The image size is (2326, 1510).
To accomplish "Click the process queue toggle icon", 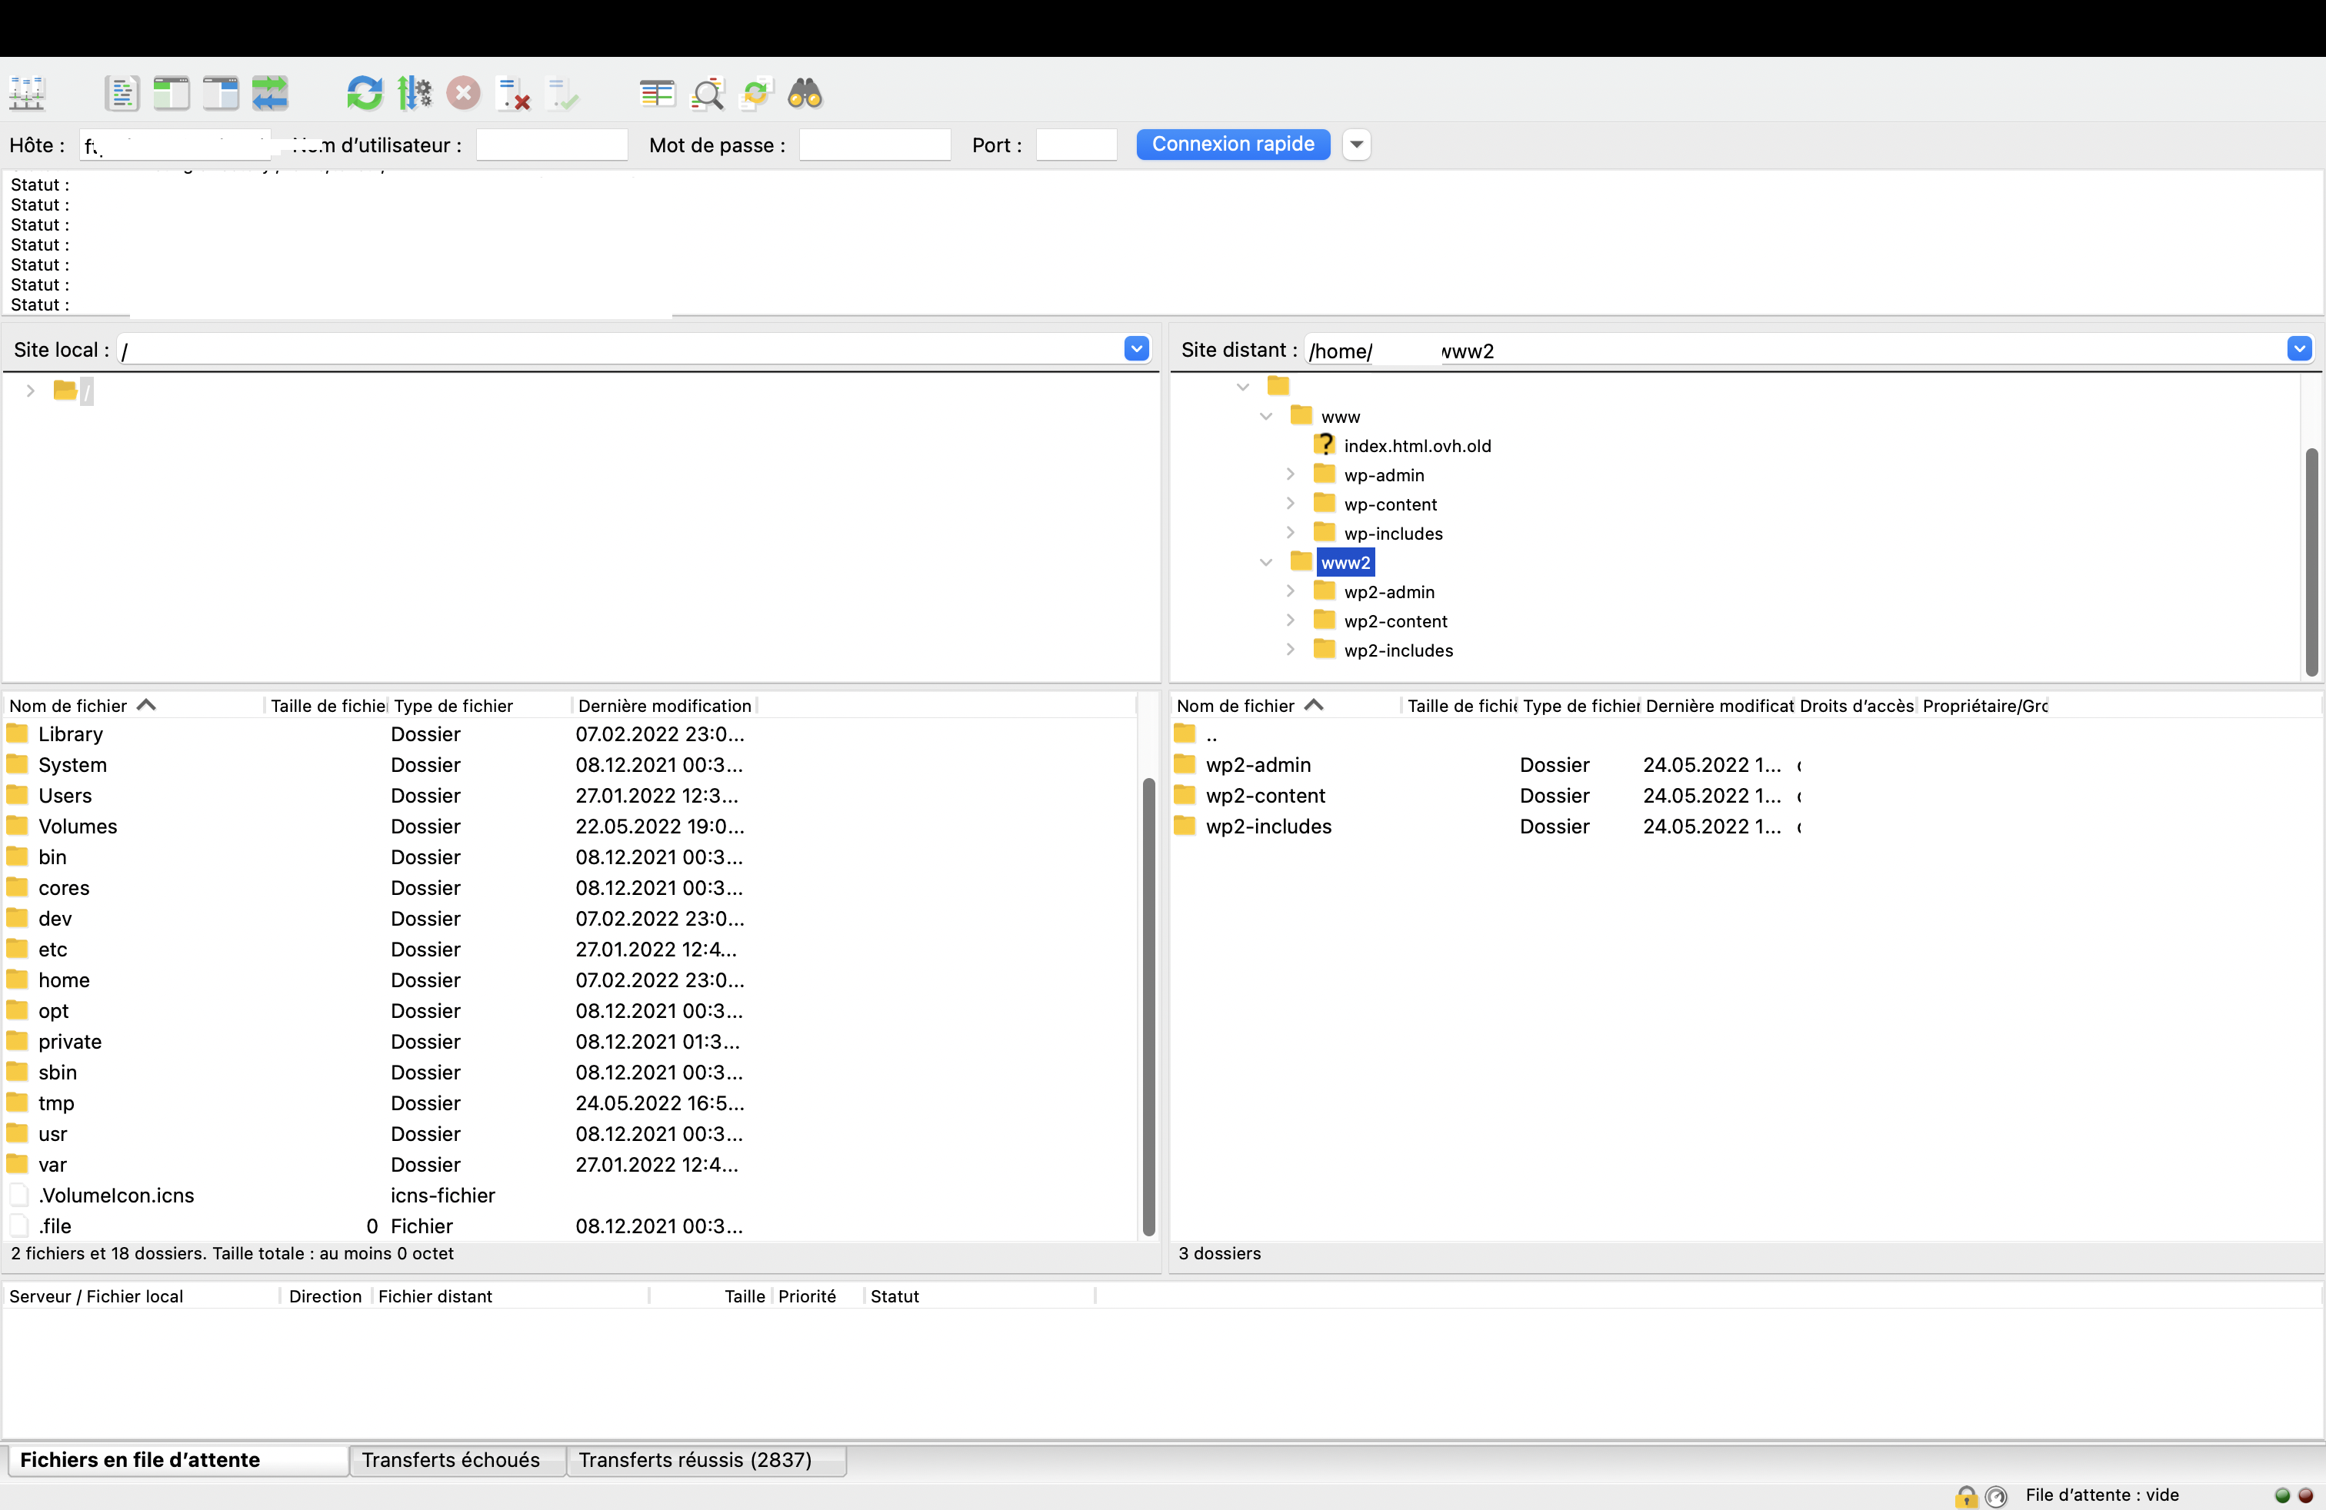I will 415,94.
